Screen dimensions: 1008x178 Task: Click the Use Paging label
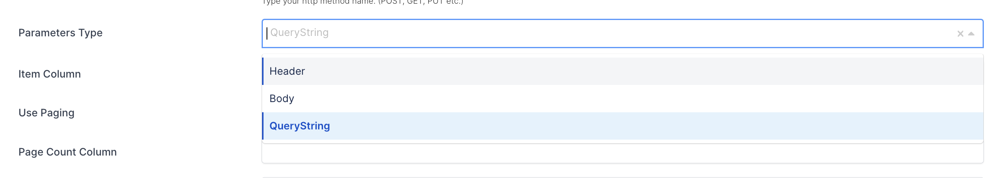tap(47, 113)
